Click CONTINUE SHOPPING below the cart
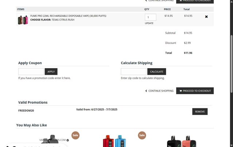The image size is (233, 147). coord(159,91)
